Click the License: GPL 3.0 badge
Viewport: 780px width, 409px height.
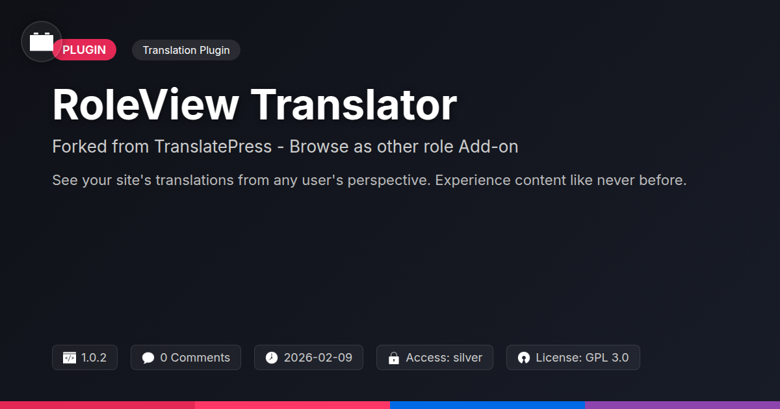(582, 358)
